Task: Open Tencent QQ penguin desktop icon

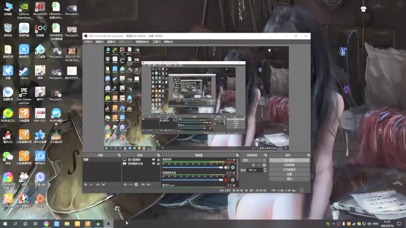Action: tap(8, 137)
